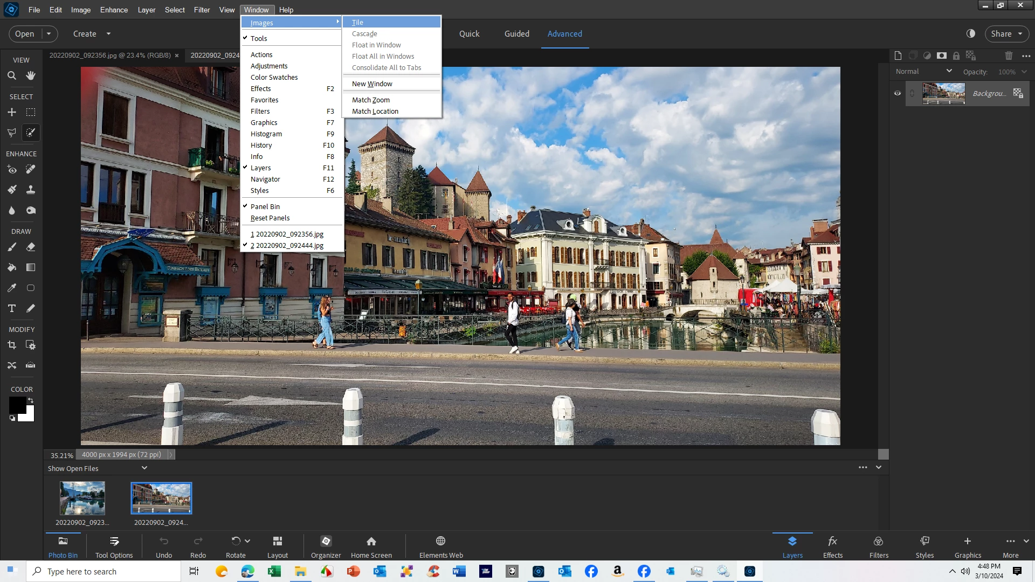Viewport: 1035px width, 582px height.
Task: Toggle Layers checkmark in Window menu
Action: tap(260, 168)
